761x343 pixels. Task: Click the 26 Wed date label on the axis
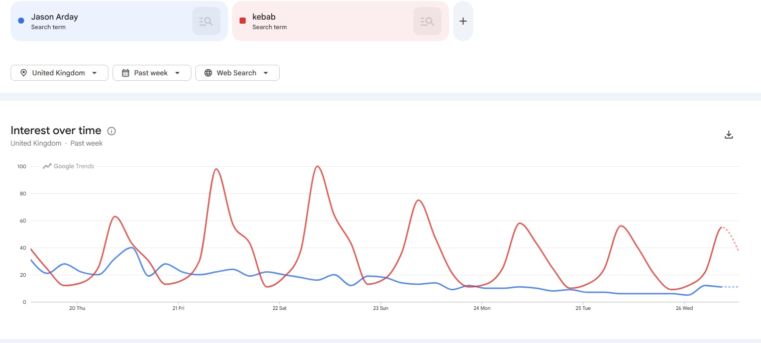pyautogui.click(x=684, y=308)
